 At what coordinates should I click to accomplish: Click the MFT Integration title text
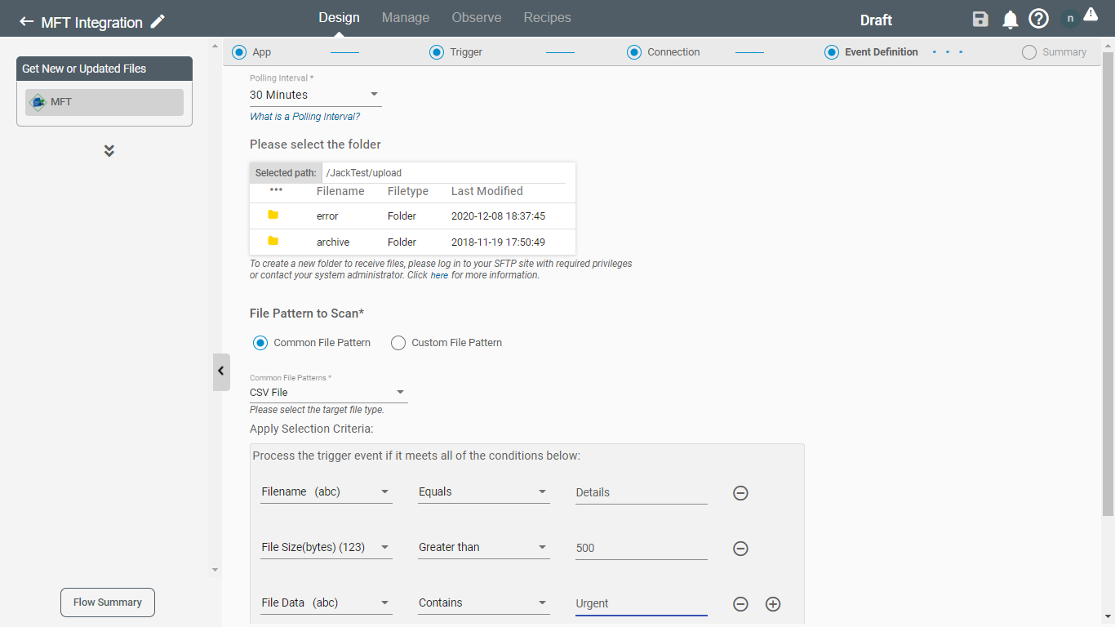pos(92,23)
